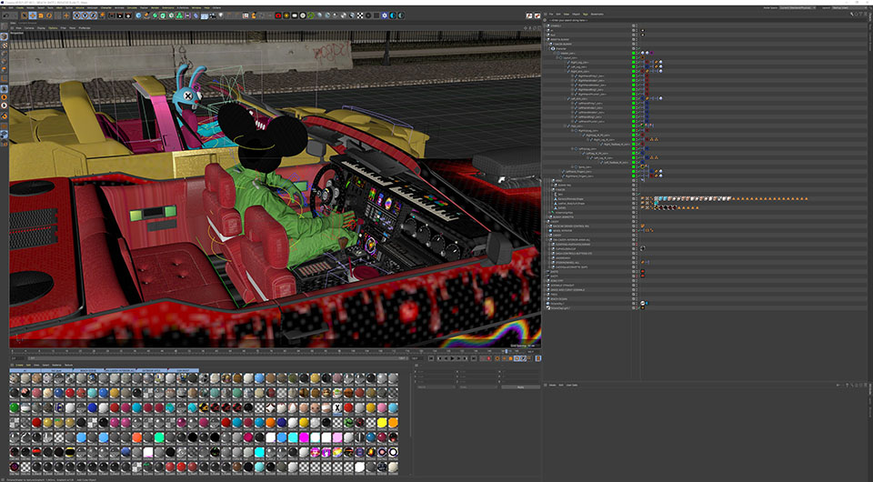Open the first dropdown in Coordinates manager
Screen dimensions: 873x482
click(x=436, y=387)
